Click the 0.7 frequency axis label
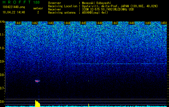The width and height of the screenshot is (169, 107). (2, 88)
